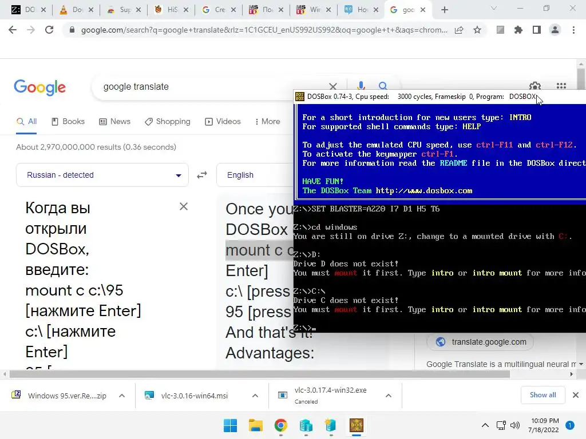Open File Explorer from the taskbar
Viewport: 586px width, 439px height.
256,425
